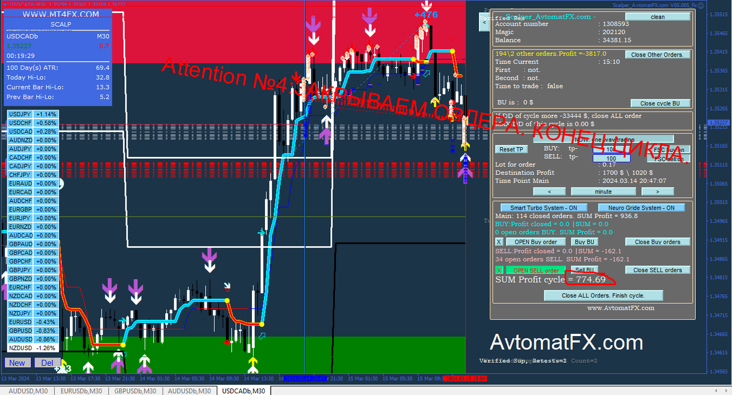Click the www.AvtomatFX.com link in panel
The height and width of the screenshot is (395, 732).
coord(620,308)
